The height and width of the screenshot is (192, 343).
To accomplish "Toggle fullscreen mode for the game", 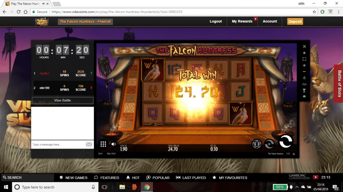I will (304, 59).
